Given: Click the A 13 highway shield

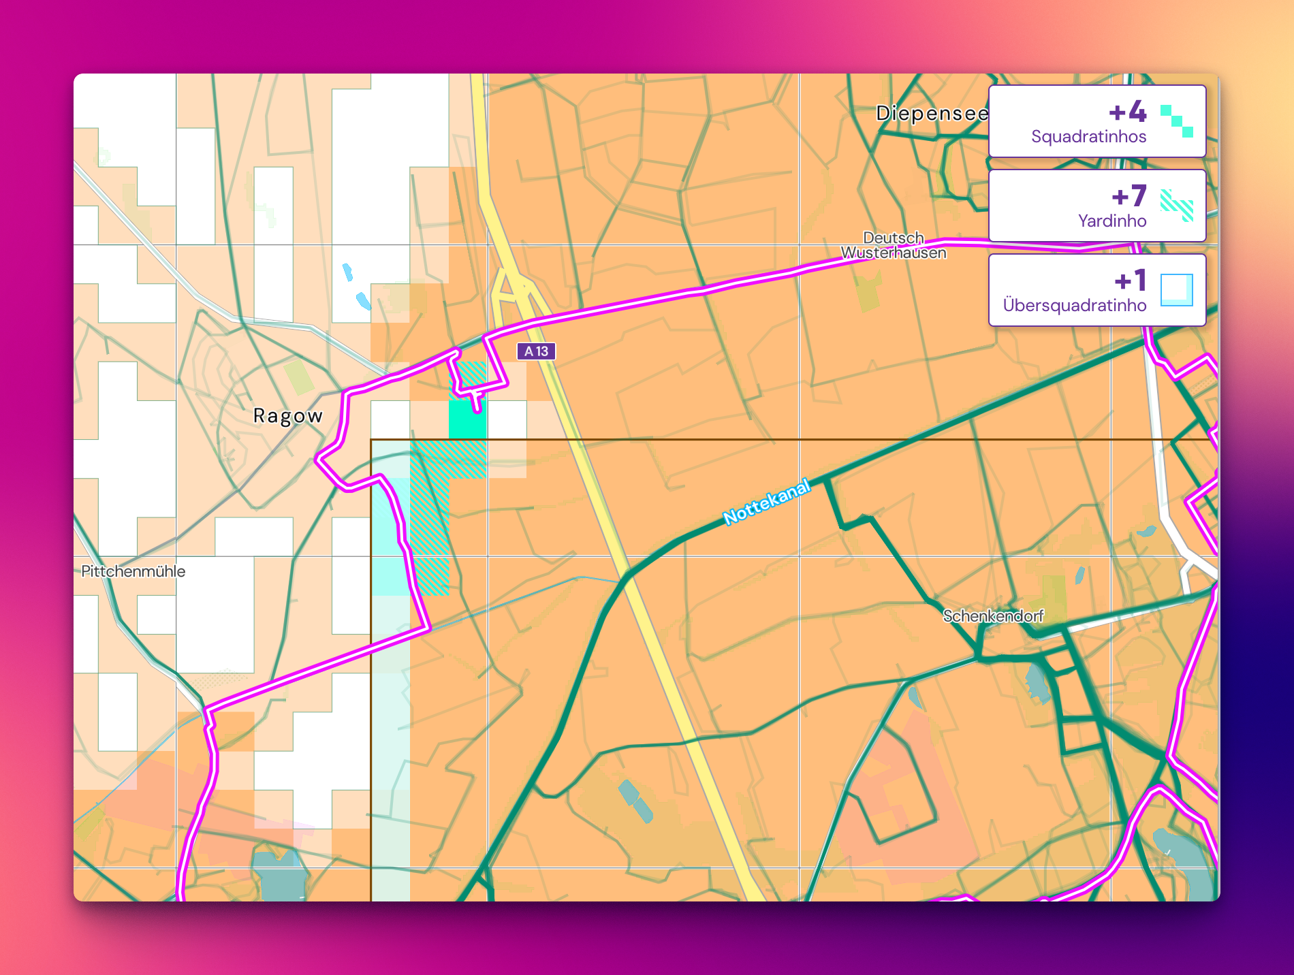Looking at the screenshot, I should (x=536, y=351).
